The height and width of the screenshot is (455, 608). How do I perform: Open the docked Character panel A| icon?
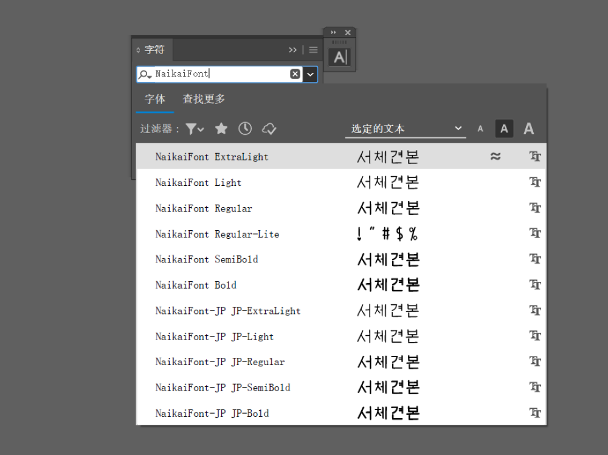click(340, 57)
